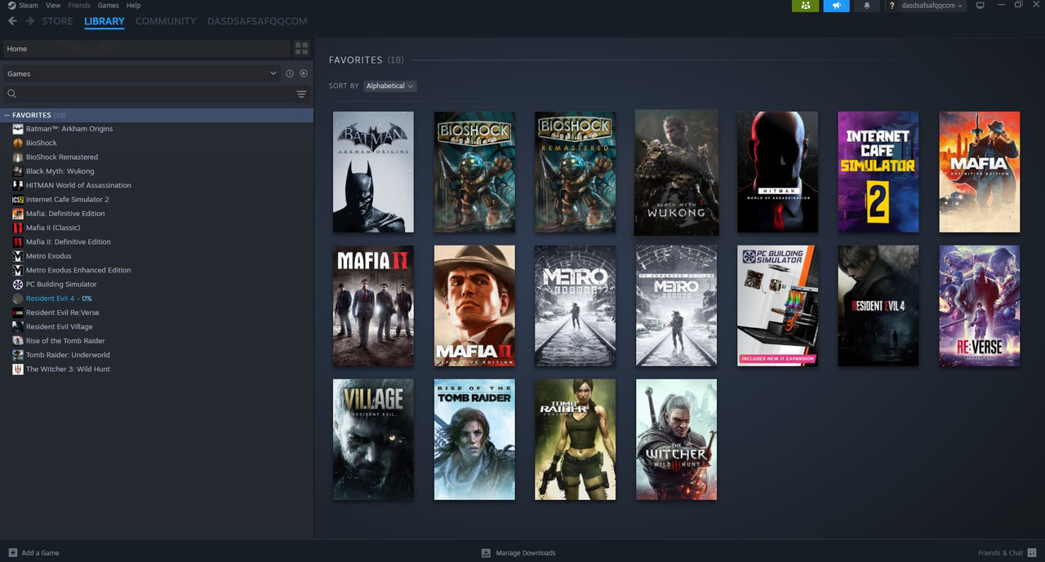The width and height of the screenshot is (1045, 562).
Task: Open Friends & Chat
Action: (x=1006, y=553)
